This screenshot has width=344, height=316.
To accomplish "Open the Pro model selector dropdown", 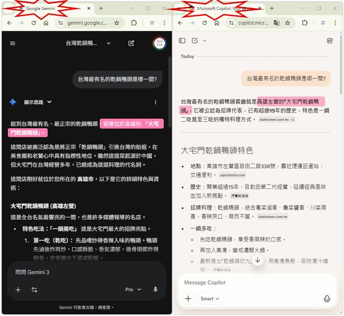I will coord(132,289).
